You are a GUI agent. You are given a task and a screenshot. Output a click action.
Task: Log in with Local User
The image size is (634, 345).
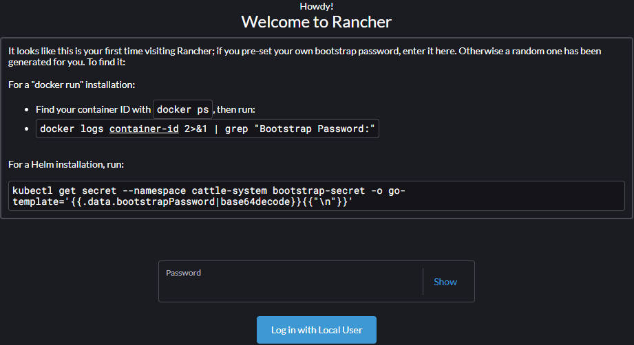316,330
